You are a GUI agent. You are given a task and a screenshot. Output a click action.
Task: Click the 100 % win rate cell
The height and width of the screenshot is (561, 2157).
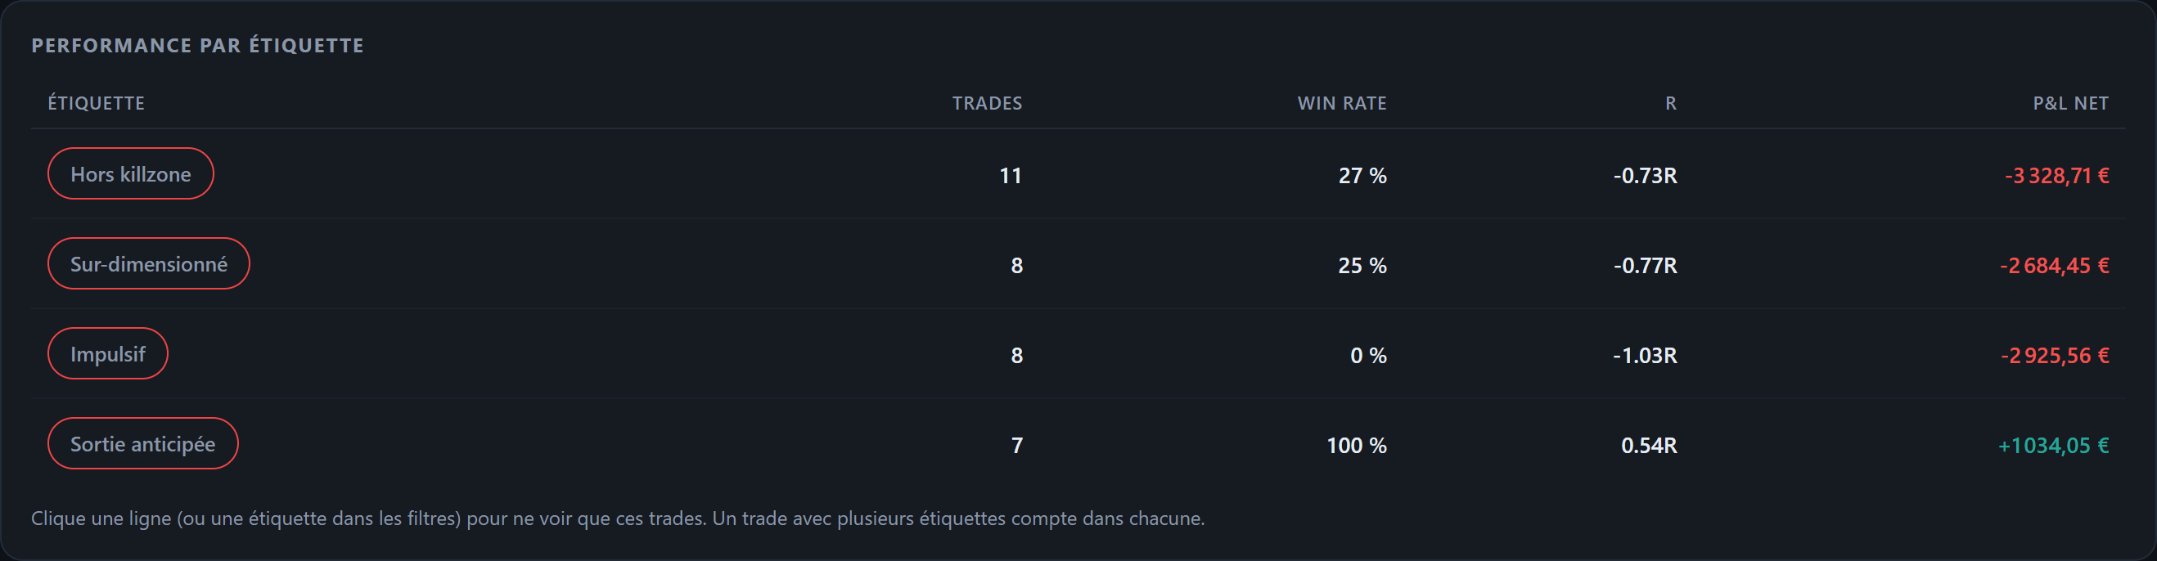click(1357, 446)
